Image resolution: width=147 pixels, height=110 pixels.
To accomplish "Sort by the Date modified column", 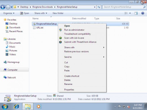I will click(x=82, y=18).
